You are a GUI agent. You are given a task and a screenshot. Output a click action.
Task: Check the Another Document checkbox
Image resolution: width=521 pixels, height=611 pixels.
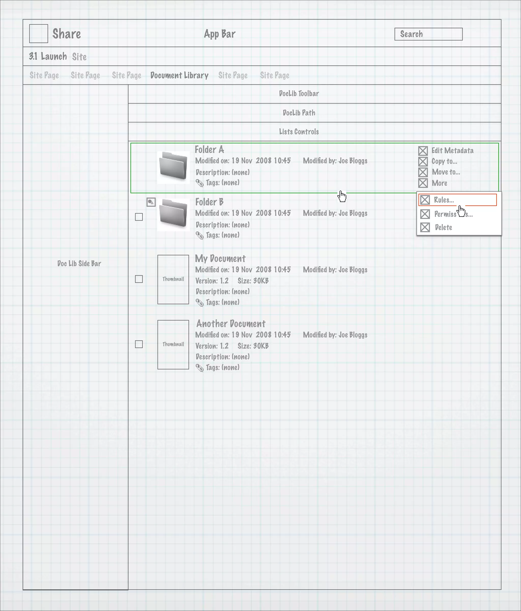139,344
